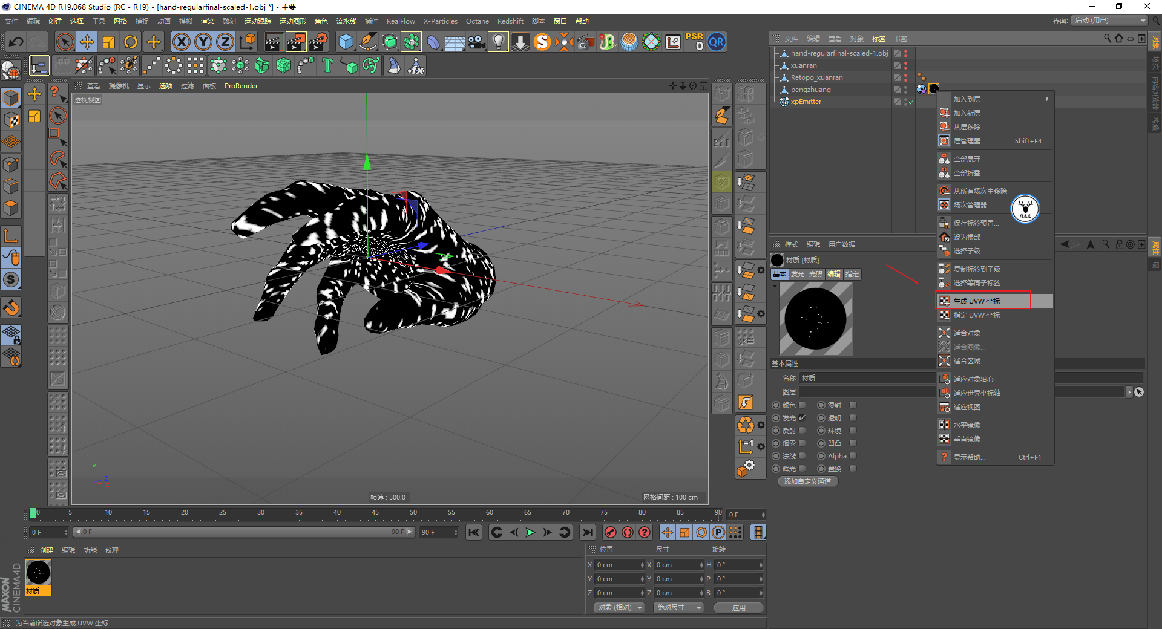Click the 应用 apply button
Viewport: 1162px width, 629px height.
pos(738,607)
